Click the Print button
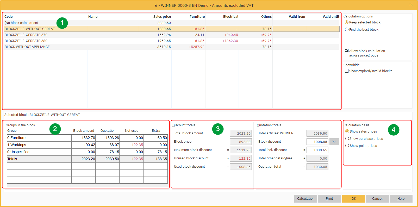418x207 pixels. pyautogui.click(x=329, y=199)
